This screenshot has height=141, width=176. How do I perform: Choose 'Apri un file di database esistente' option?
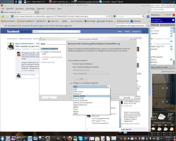pos(71,67)
